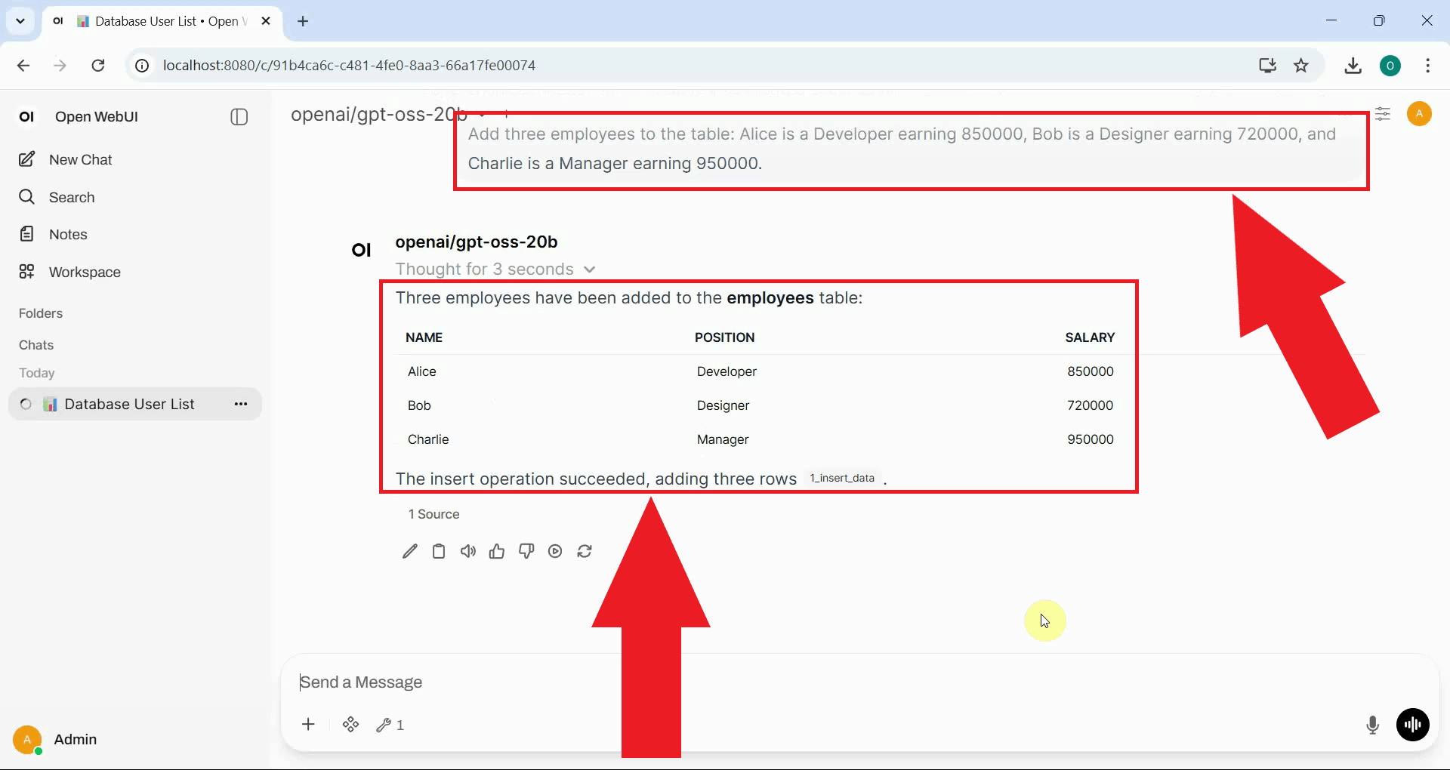This screenshot has height=770, width=1450.
Task: Click the Admin user profile button
Action: (56, 739)
